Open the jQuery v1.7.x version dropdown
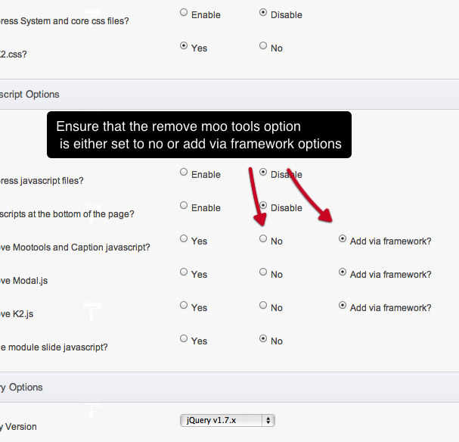The image size is (459, 442). click(x=227, y=420)
